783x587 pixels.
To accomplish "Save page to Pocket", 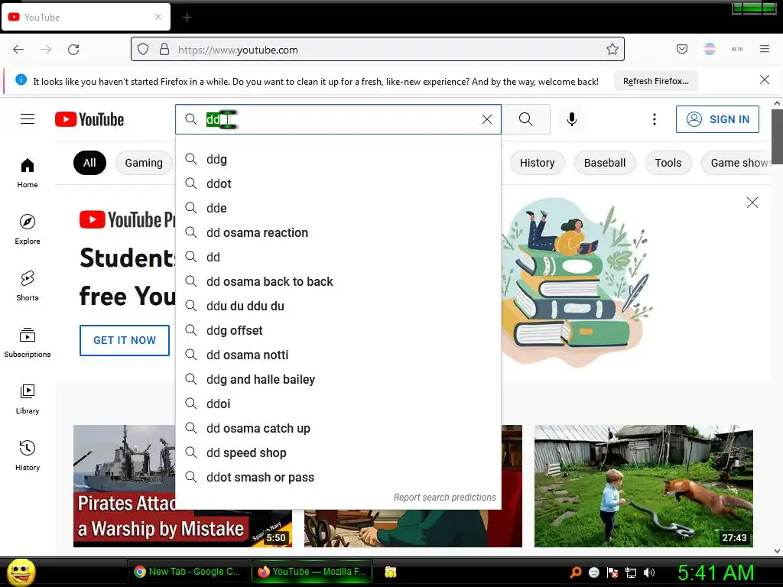I will [x=681, y=49].
